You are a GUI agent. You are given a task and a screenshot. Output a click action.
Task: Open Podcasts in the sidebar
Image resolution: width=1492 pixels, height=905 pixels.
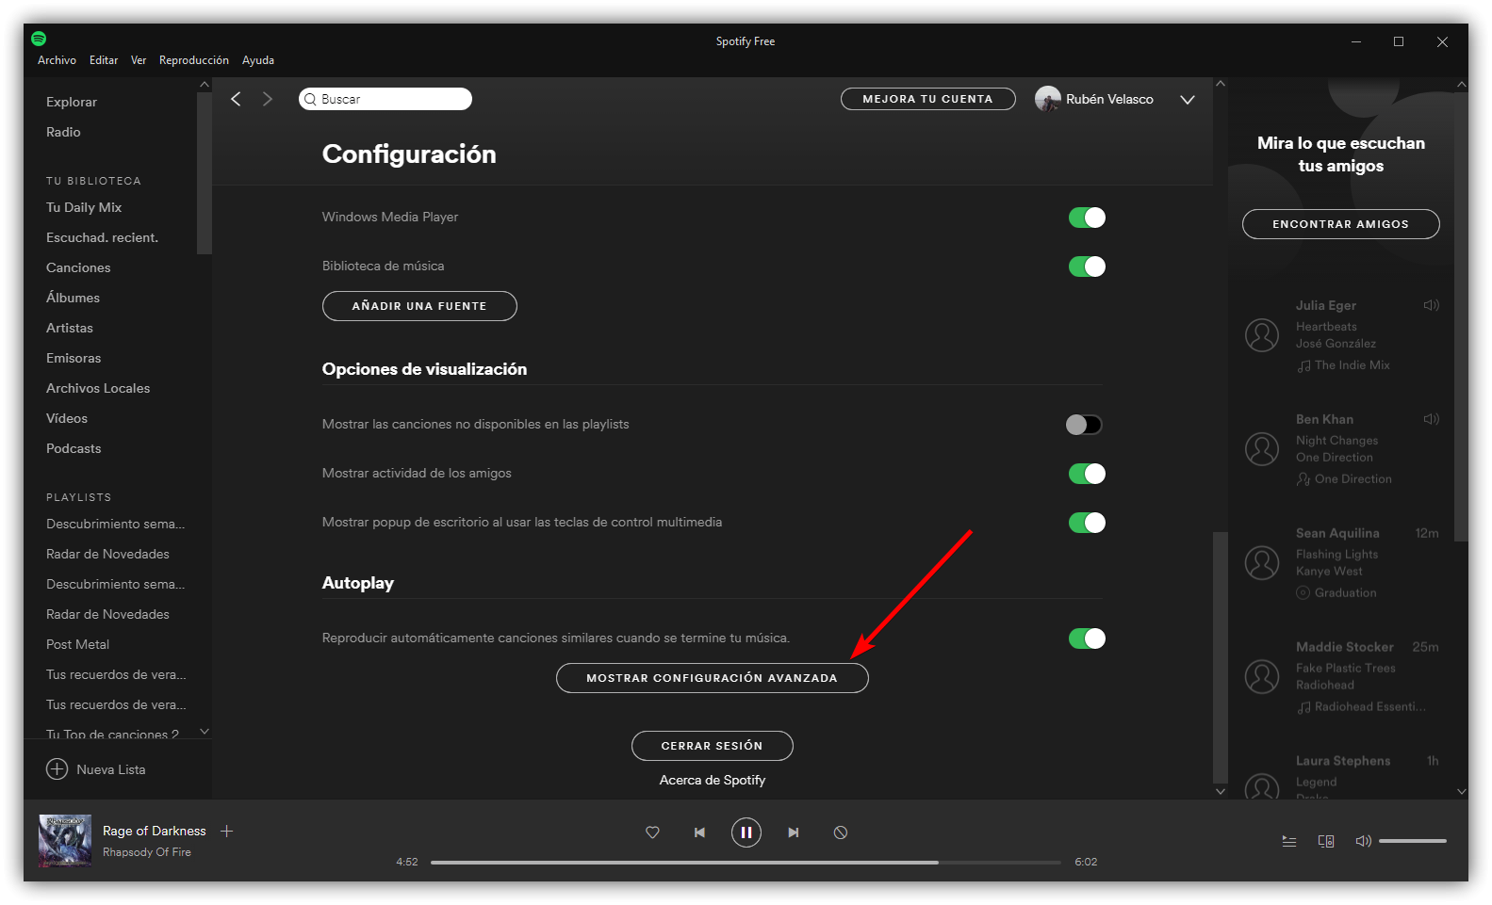[x=74, y=448]
